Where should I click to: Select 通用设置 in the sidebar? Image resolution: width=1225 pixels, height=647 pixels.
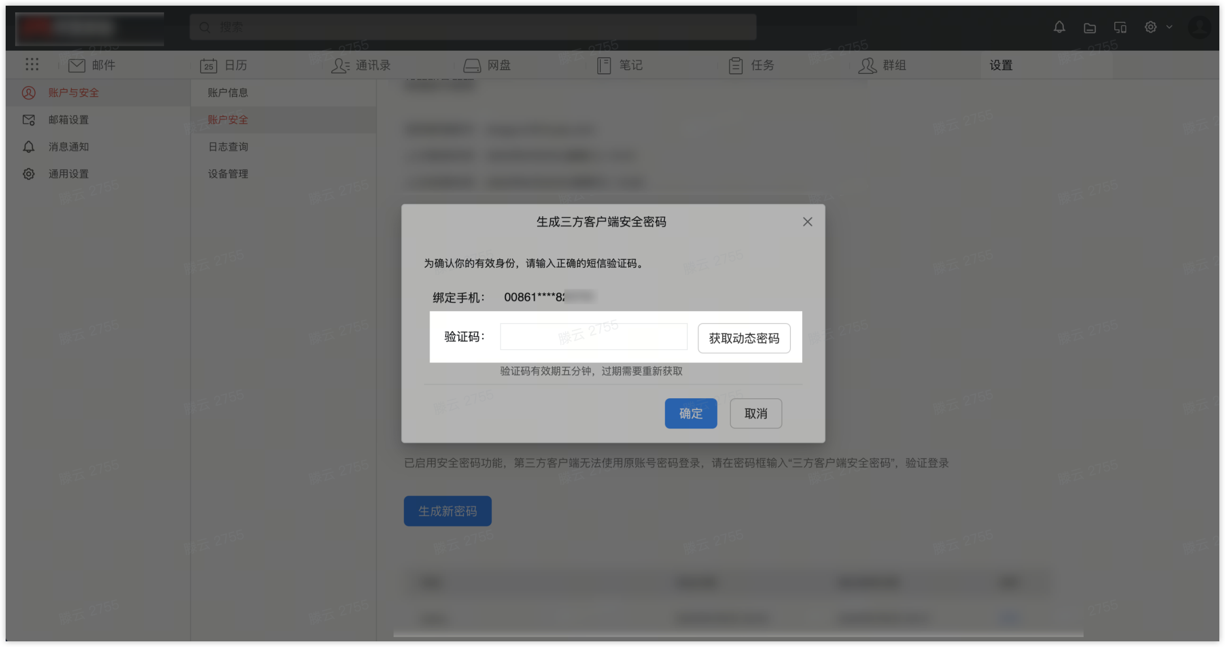point(98,174)
